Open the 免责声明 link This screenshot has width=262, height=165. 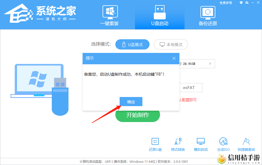[x=226, y=3]
